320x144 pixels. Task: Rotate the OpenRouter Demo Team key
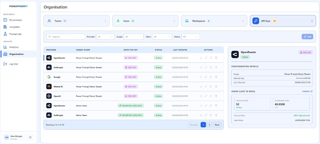(211, 106)
